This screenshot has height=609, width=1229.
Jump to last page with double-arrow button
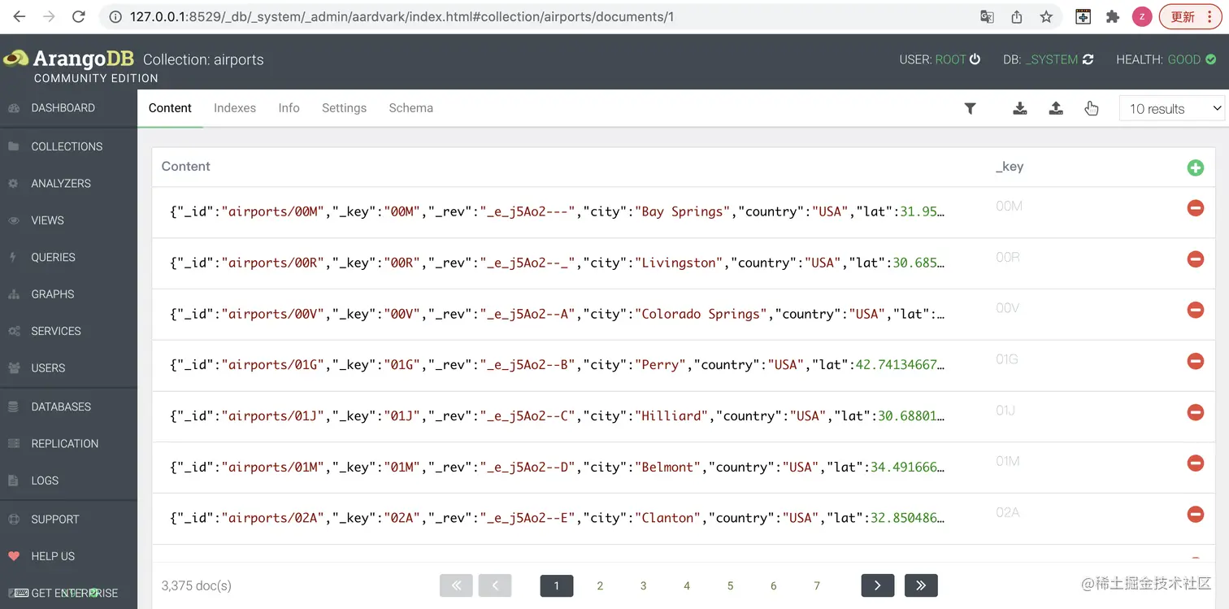point(921,585)
